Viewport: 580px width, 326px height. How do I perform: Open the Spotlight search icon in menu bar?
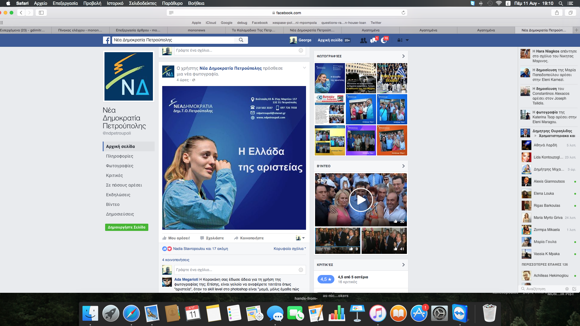click(561, 3)
